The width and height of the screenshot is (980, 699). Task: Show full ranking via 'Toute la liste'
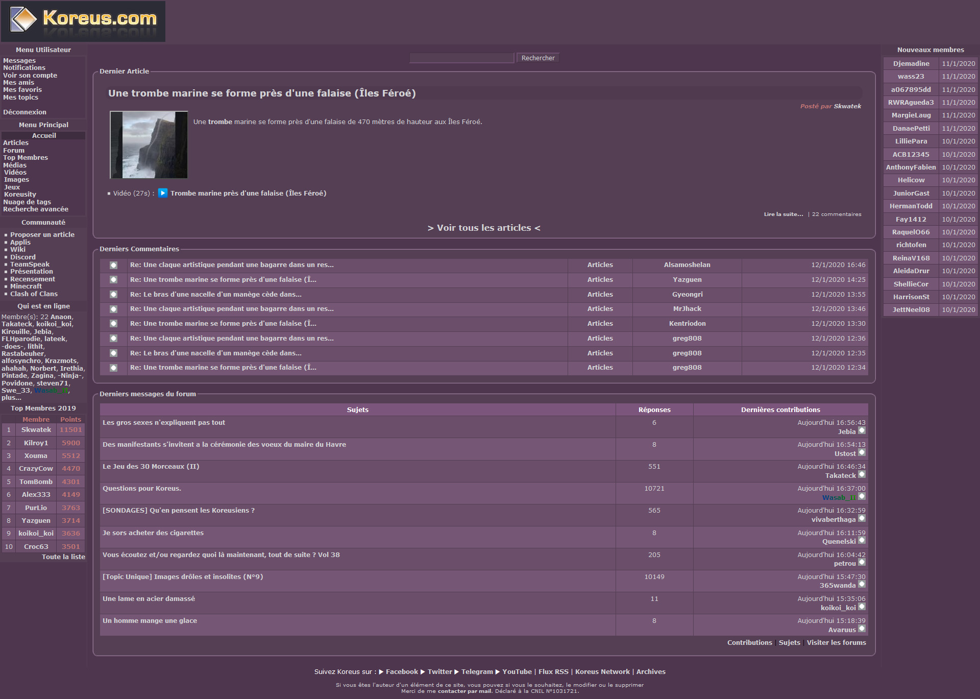[63, 557]
